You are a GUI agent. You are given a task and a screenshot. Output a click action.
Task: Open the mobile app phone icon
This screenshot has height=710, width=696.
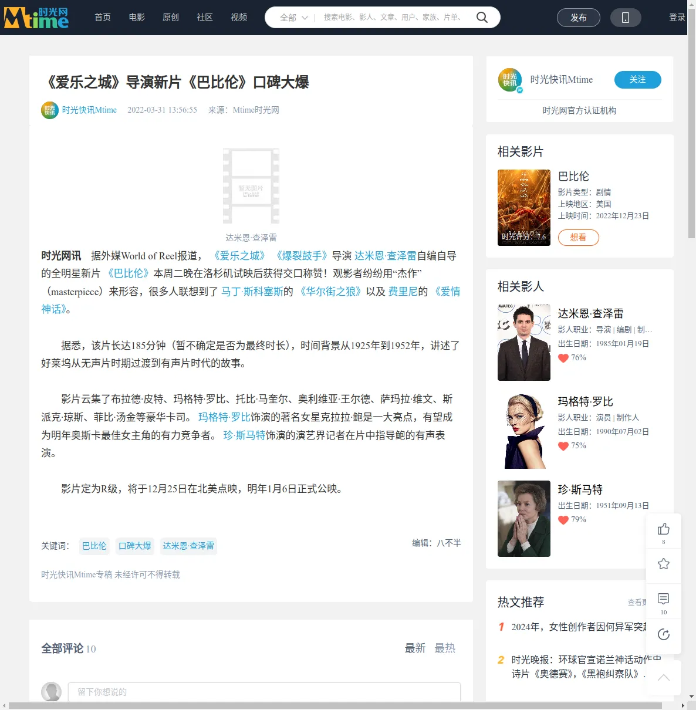(x=626, y=18)
